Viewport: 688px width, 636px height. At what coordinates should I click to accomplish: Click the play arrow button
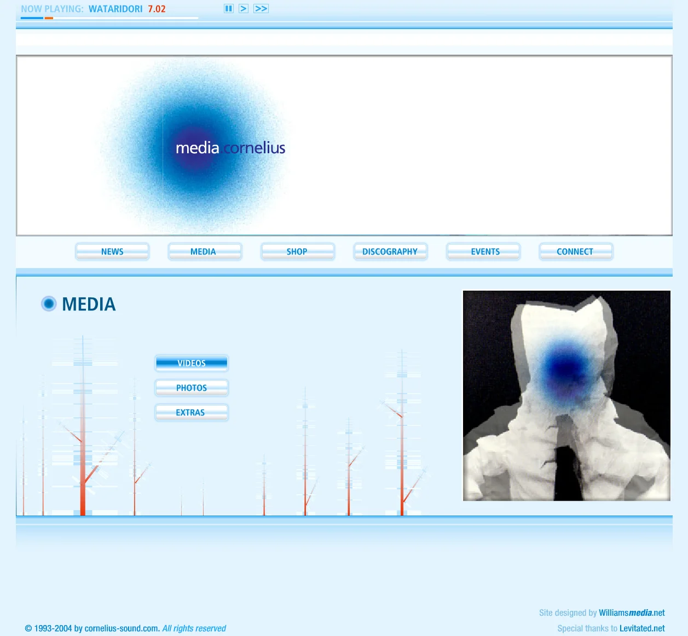[x=244, y=9]
